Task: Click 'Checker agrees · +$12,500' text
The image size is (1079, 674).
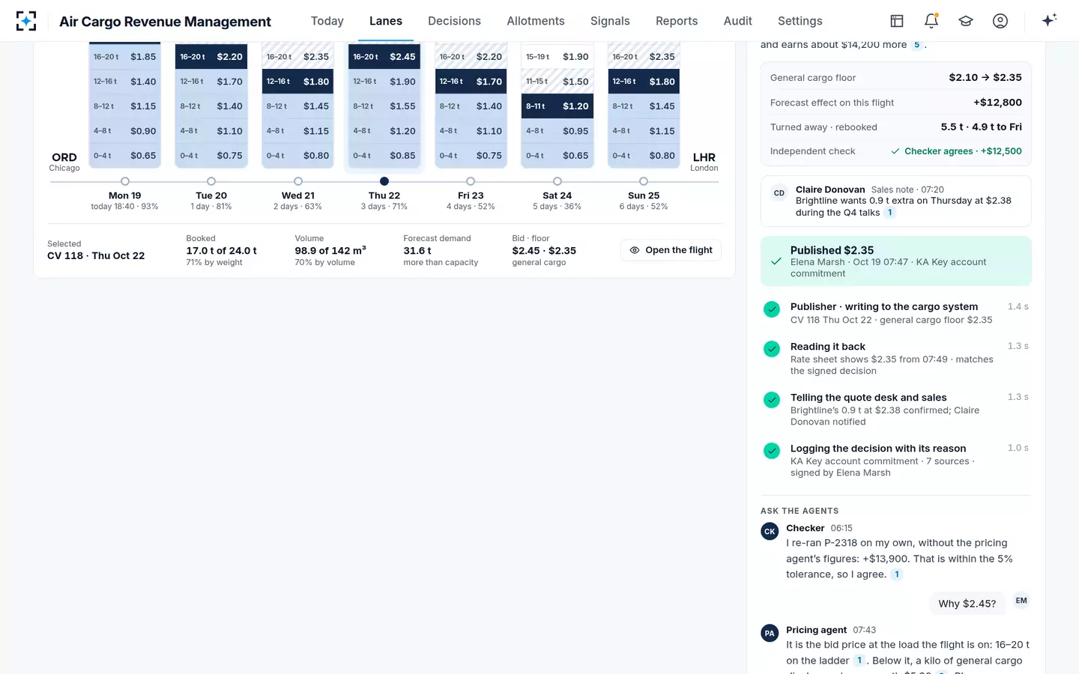Action: [963, 151]
